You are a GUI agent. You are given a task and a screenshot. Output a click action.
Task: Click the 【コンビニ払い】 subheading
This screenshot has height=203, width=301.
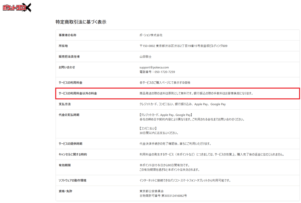coord(148,128)
